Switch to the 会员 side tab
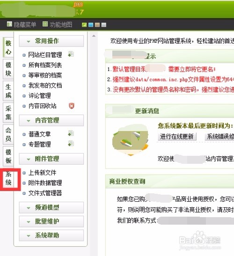Screen dimensions: 234x256 click(x=8, y=134)
